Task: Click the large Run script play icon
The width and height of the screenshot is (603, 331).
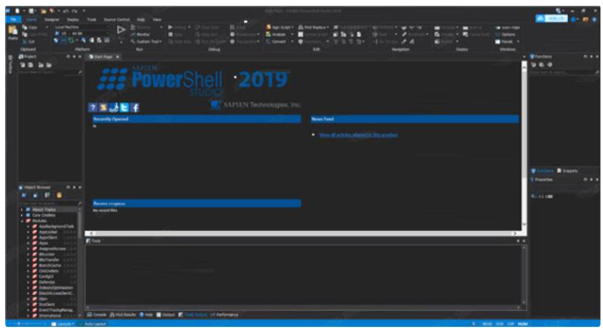Action: [x=121, y=30]
